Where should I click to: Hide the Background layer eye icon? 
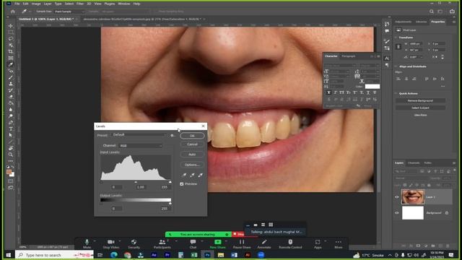click(397, 213)
